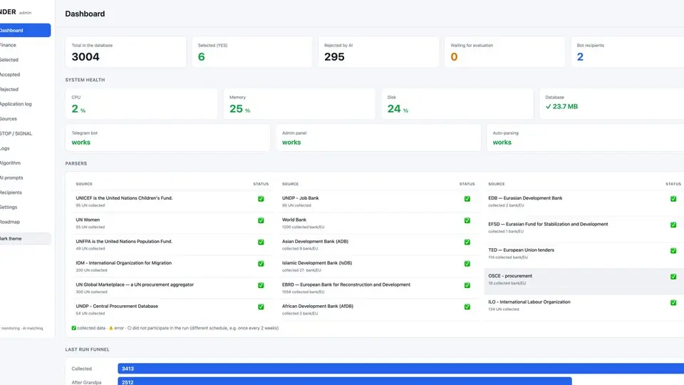Toggle the Dark theme button
This screenshot has height=385, width=684.
coord(25,239)
